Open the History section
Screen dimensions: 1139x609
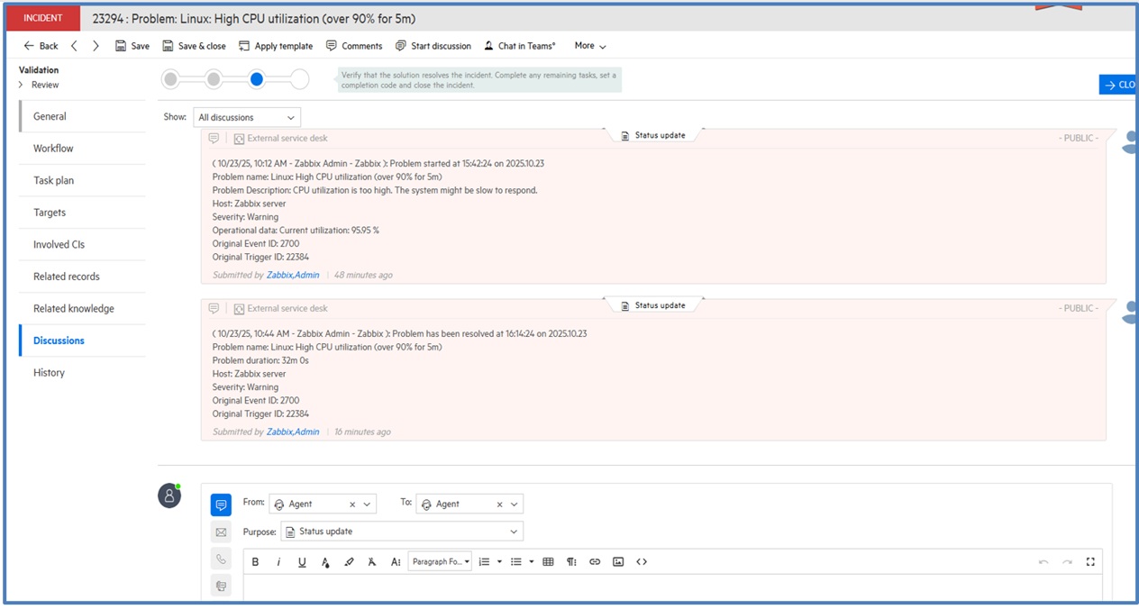tap(82, 372)
